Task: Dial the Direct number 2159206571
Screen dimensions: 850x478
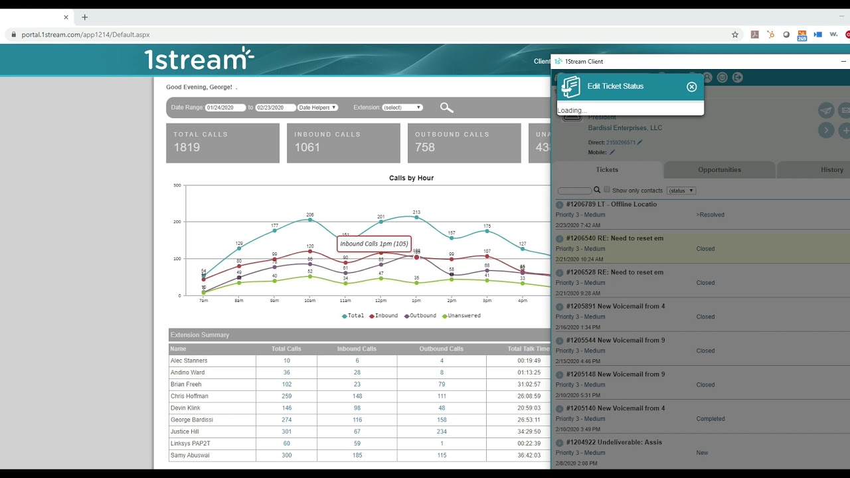Action: [x=621, y=143]
